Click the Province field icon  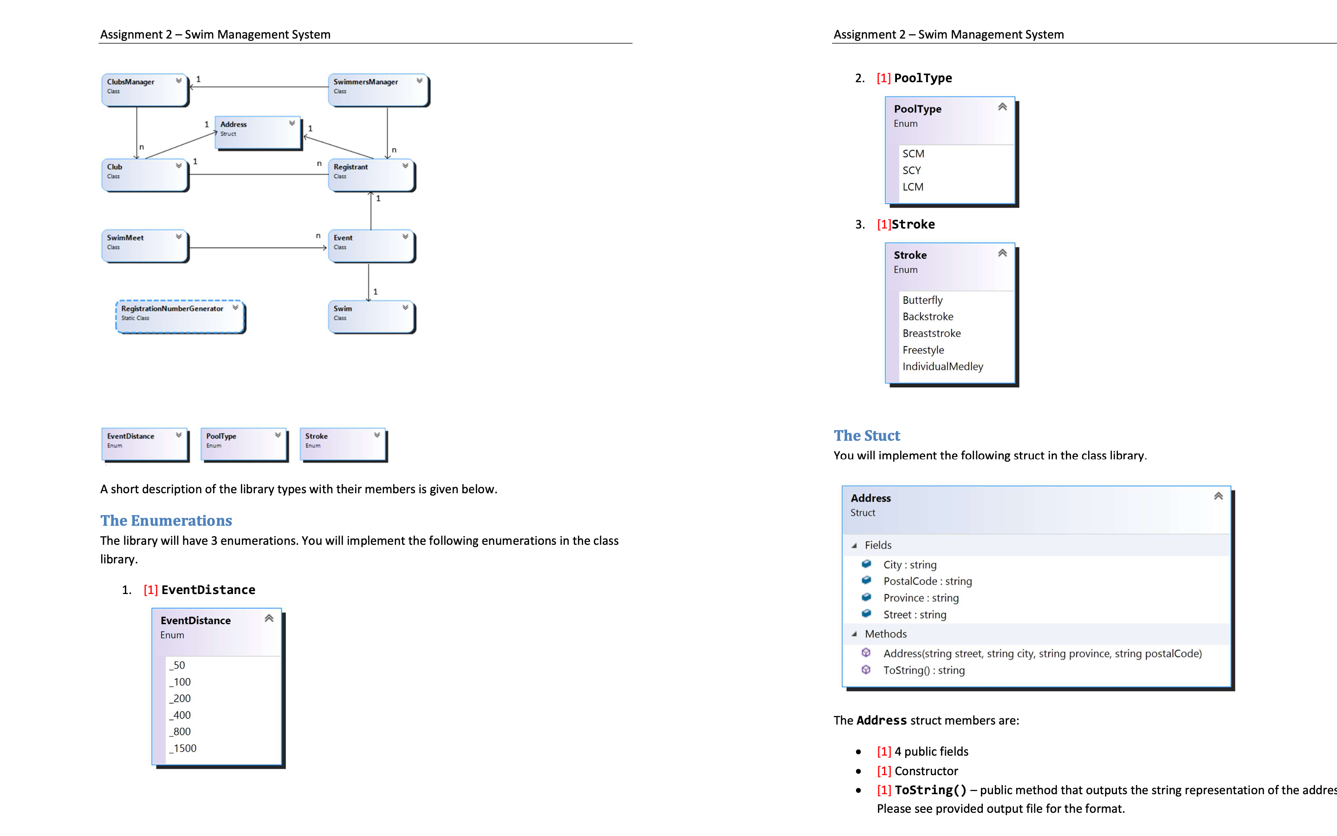[x=866, y=597]
